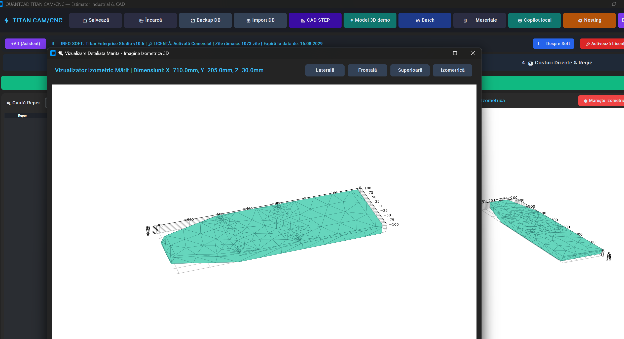Click the Backup DB button
Viewport: 624px width, 339px height.
[205, 20]
